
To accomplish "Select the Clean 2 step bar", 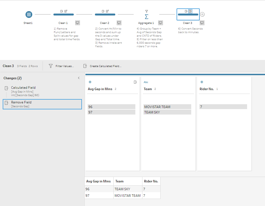I will click(x=105, y=15).
